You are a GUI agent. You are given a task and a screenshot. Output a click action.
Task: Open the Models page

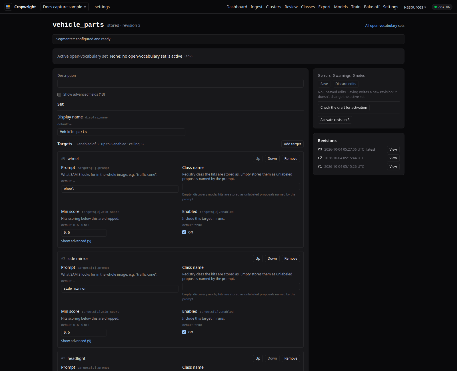[341, 7]
